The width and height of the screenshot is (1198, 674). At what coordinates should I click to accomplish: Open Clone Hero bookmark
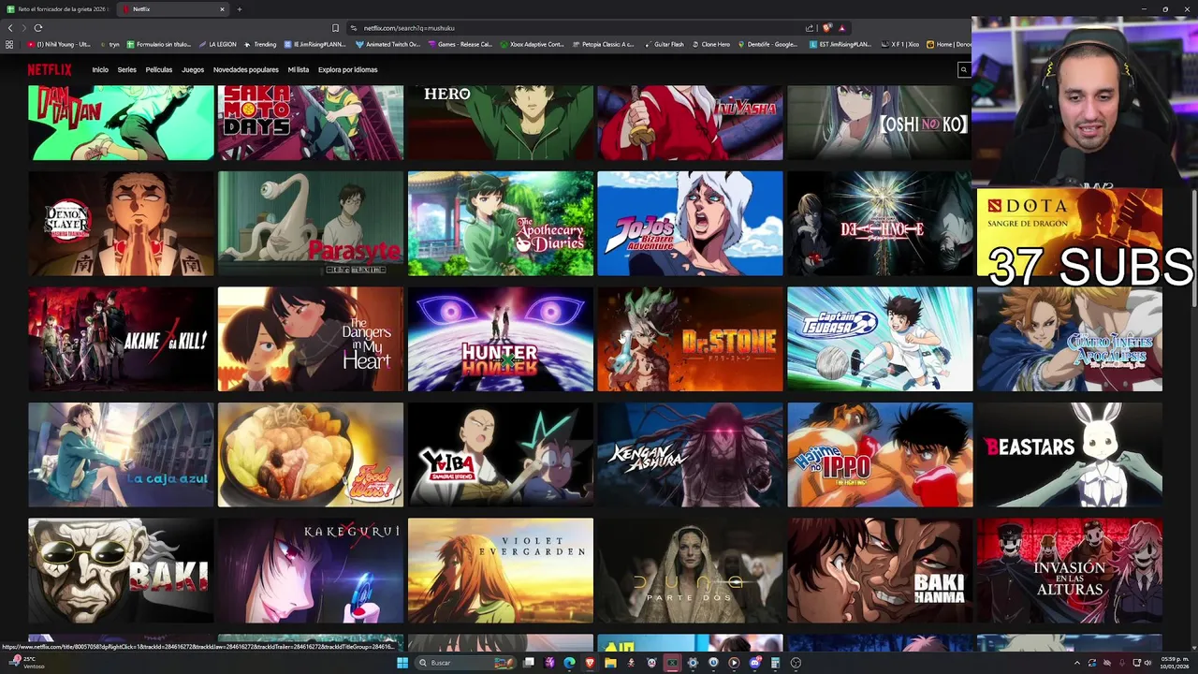[710, 44]
